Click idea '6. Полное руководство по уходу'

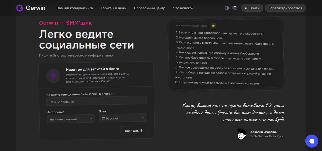pyautogui.click(x=225, y=68)
